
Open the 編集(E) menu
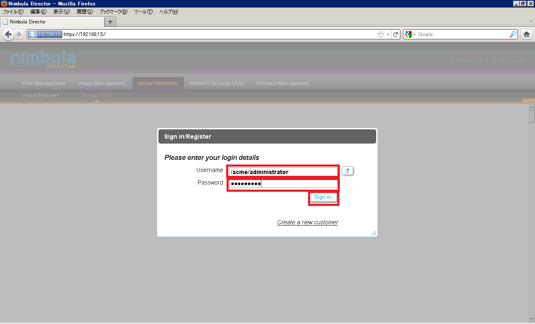[38, 12]
